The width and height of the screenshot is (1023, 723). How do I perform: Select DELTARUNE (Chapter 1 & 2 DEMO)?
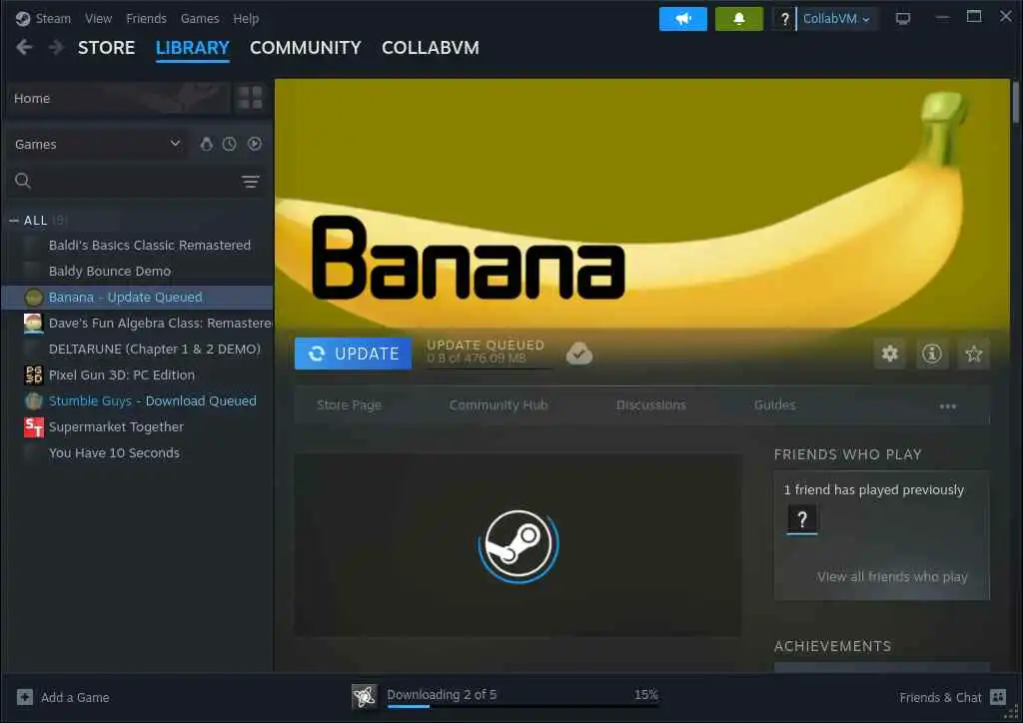click(155, 349)
